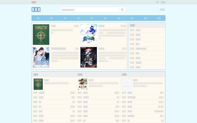
Task: Open the link right of the search box
Action: click(x=162, y=9)
